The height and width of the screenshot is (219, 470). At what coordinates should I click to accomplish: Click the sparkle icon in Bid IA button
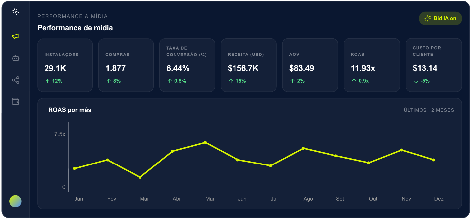click(x=428, y=19)
